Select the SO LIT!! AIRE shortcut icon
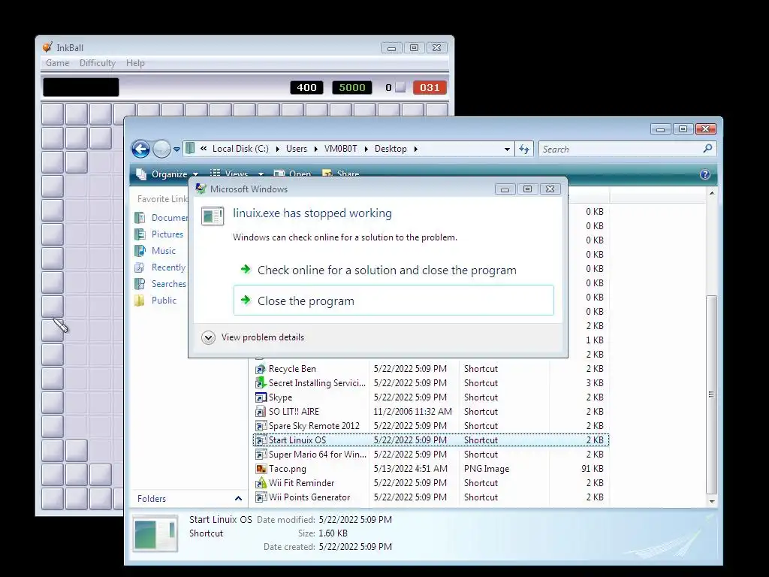Image resolution: width=769 pixels, height=577 pixels. click(261, 411)
